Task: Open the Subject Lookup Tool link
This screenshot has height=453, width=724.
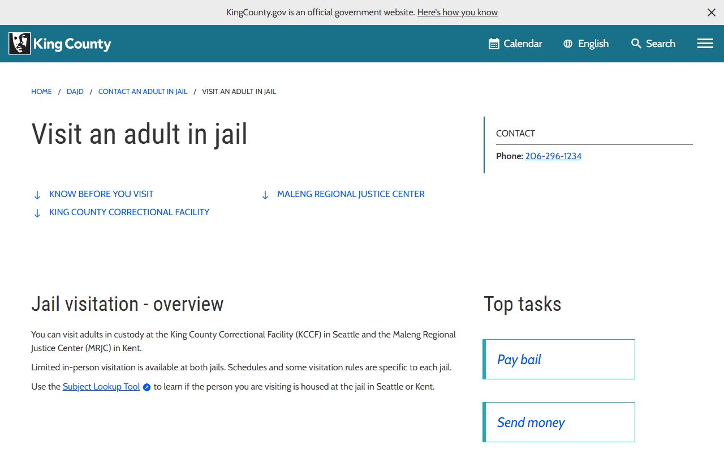Action: click(101, 386)
